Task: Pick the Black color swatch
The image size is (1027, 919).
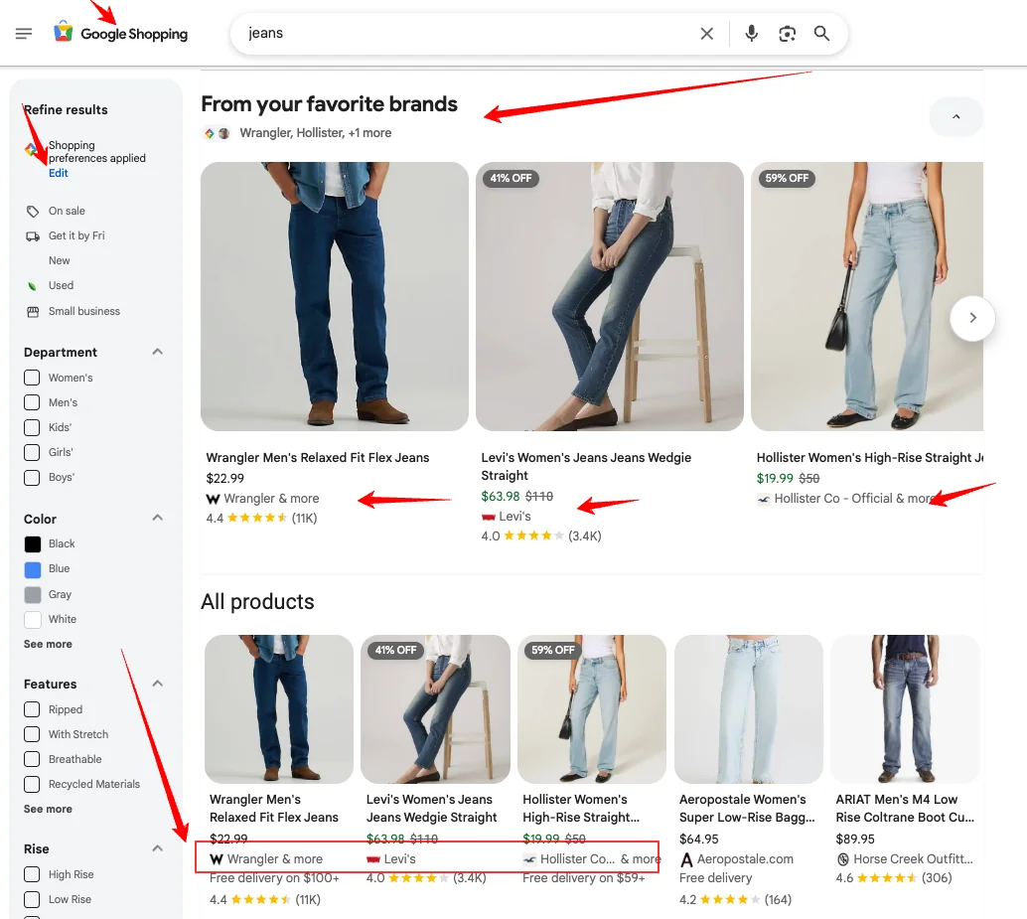Action: (x=32, y=544)
